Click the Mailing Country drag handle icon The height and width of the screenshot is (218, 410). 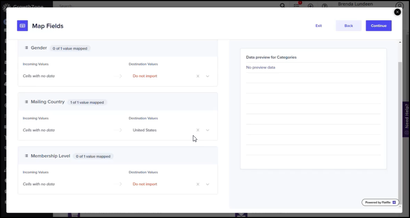(x=26, y=102)
